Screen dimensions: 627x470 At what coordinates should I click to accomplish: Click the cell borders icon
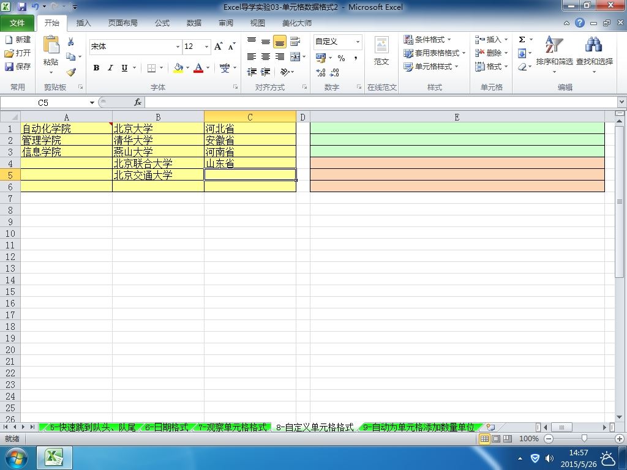[152, 68]
